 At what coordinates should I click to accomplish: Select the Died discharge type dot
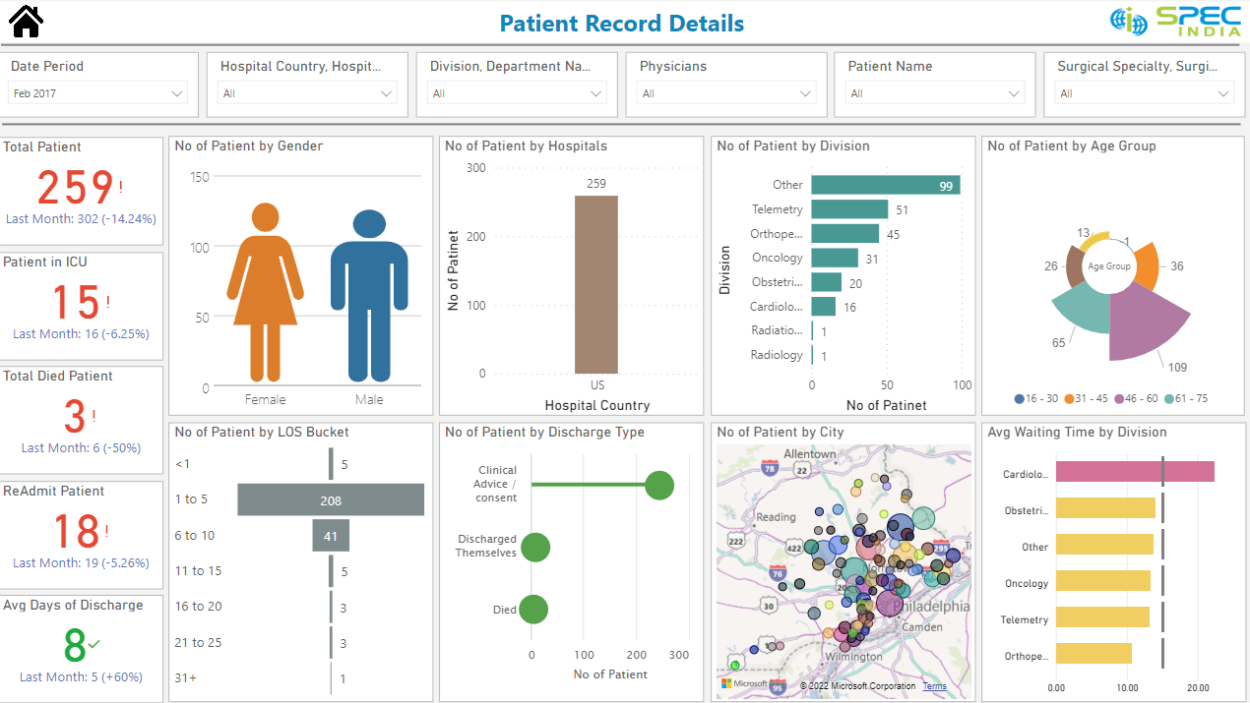pyautogui.click(x=532, y=610)
